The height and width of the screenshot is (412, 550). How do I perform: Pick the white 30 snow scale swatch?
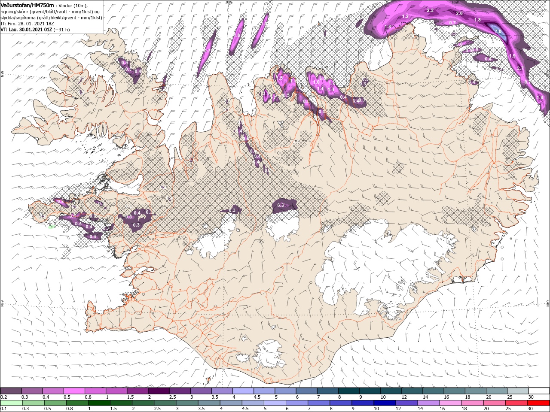pyautogui.click(x=539, y=391)
